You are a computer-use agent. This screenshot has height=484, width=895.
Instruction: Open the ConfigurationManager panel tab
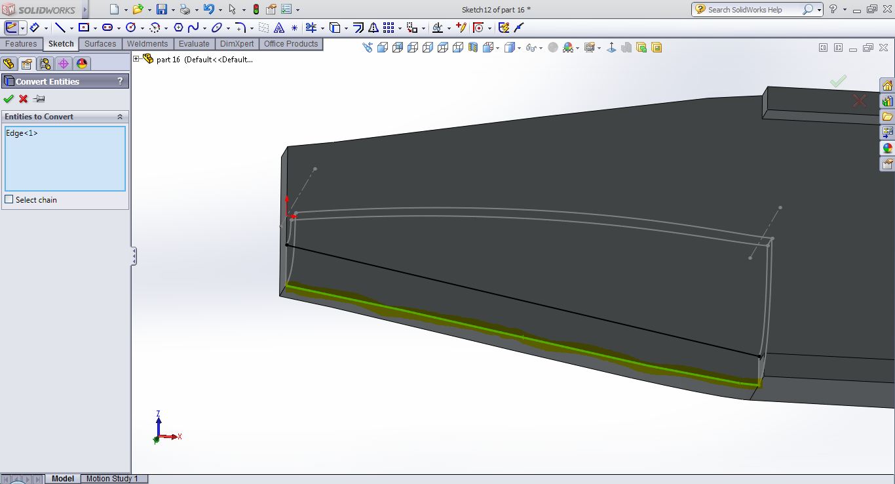tap(45, 64)
